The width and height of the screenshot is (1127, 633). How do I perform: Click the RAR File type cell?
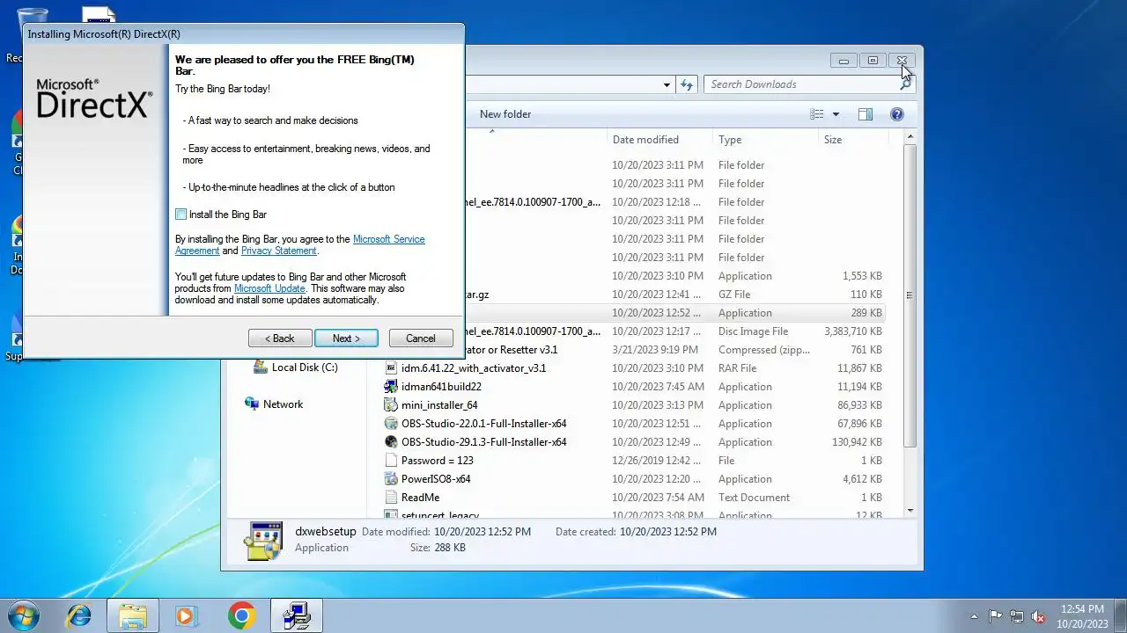coord(737,368)
